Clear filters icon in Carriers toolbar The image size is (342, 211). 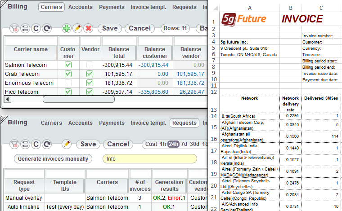pos(14,28)
